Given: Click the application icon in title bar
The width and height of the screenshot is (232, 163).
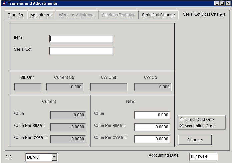Looking at the screenshot, I should 4,3.
